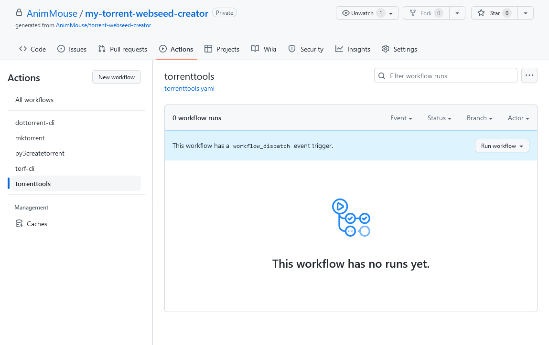
Task: Open the Insights tab
Action: click(x=353, y=49)
